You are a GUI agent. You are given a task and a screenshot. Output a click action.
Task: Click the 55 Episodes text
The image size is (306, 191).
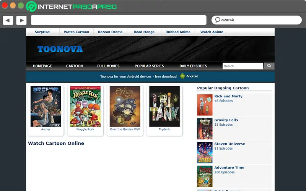223,125
